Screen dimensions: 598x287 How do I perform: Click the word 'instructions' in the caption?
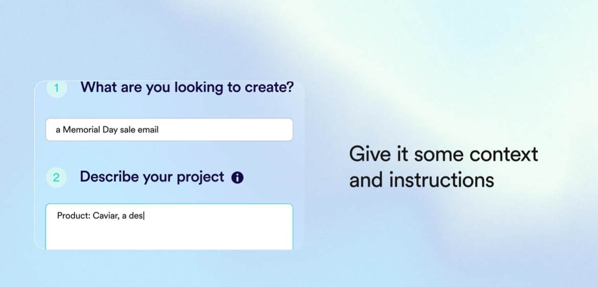441,180
